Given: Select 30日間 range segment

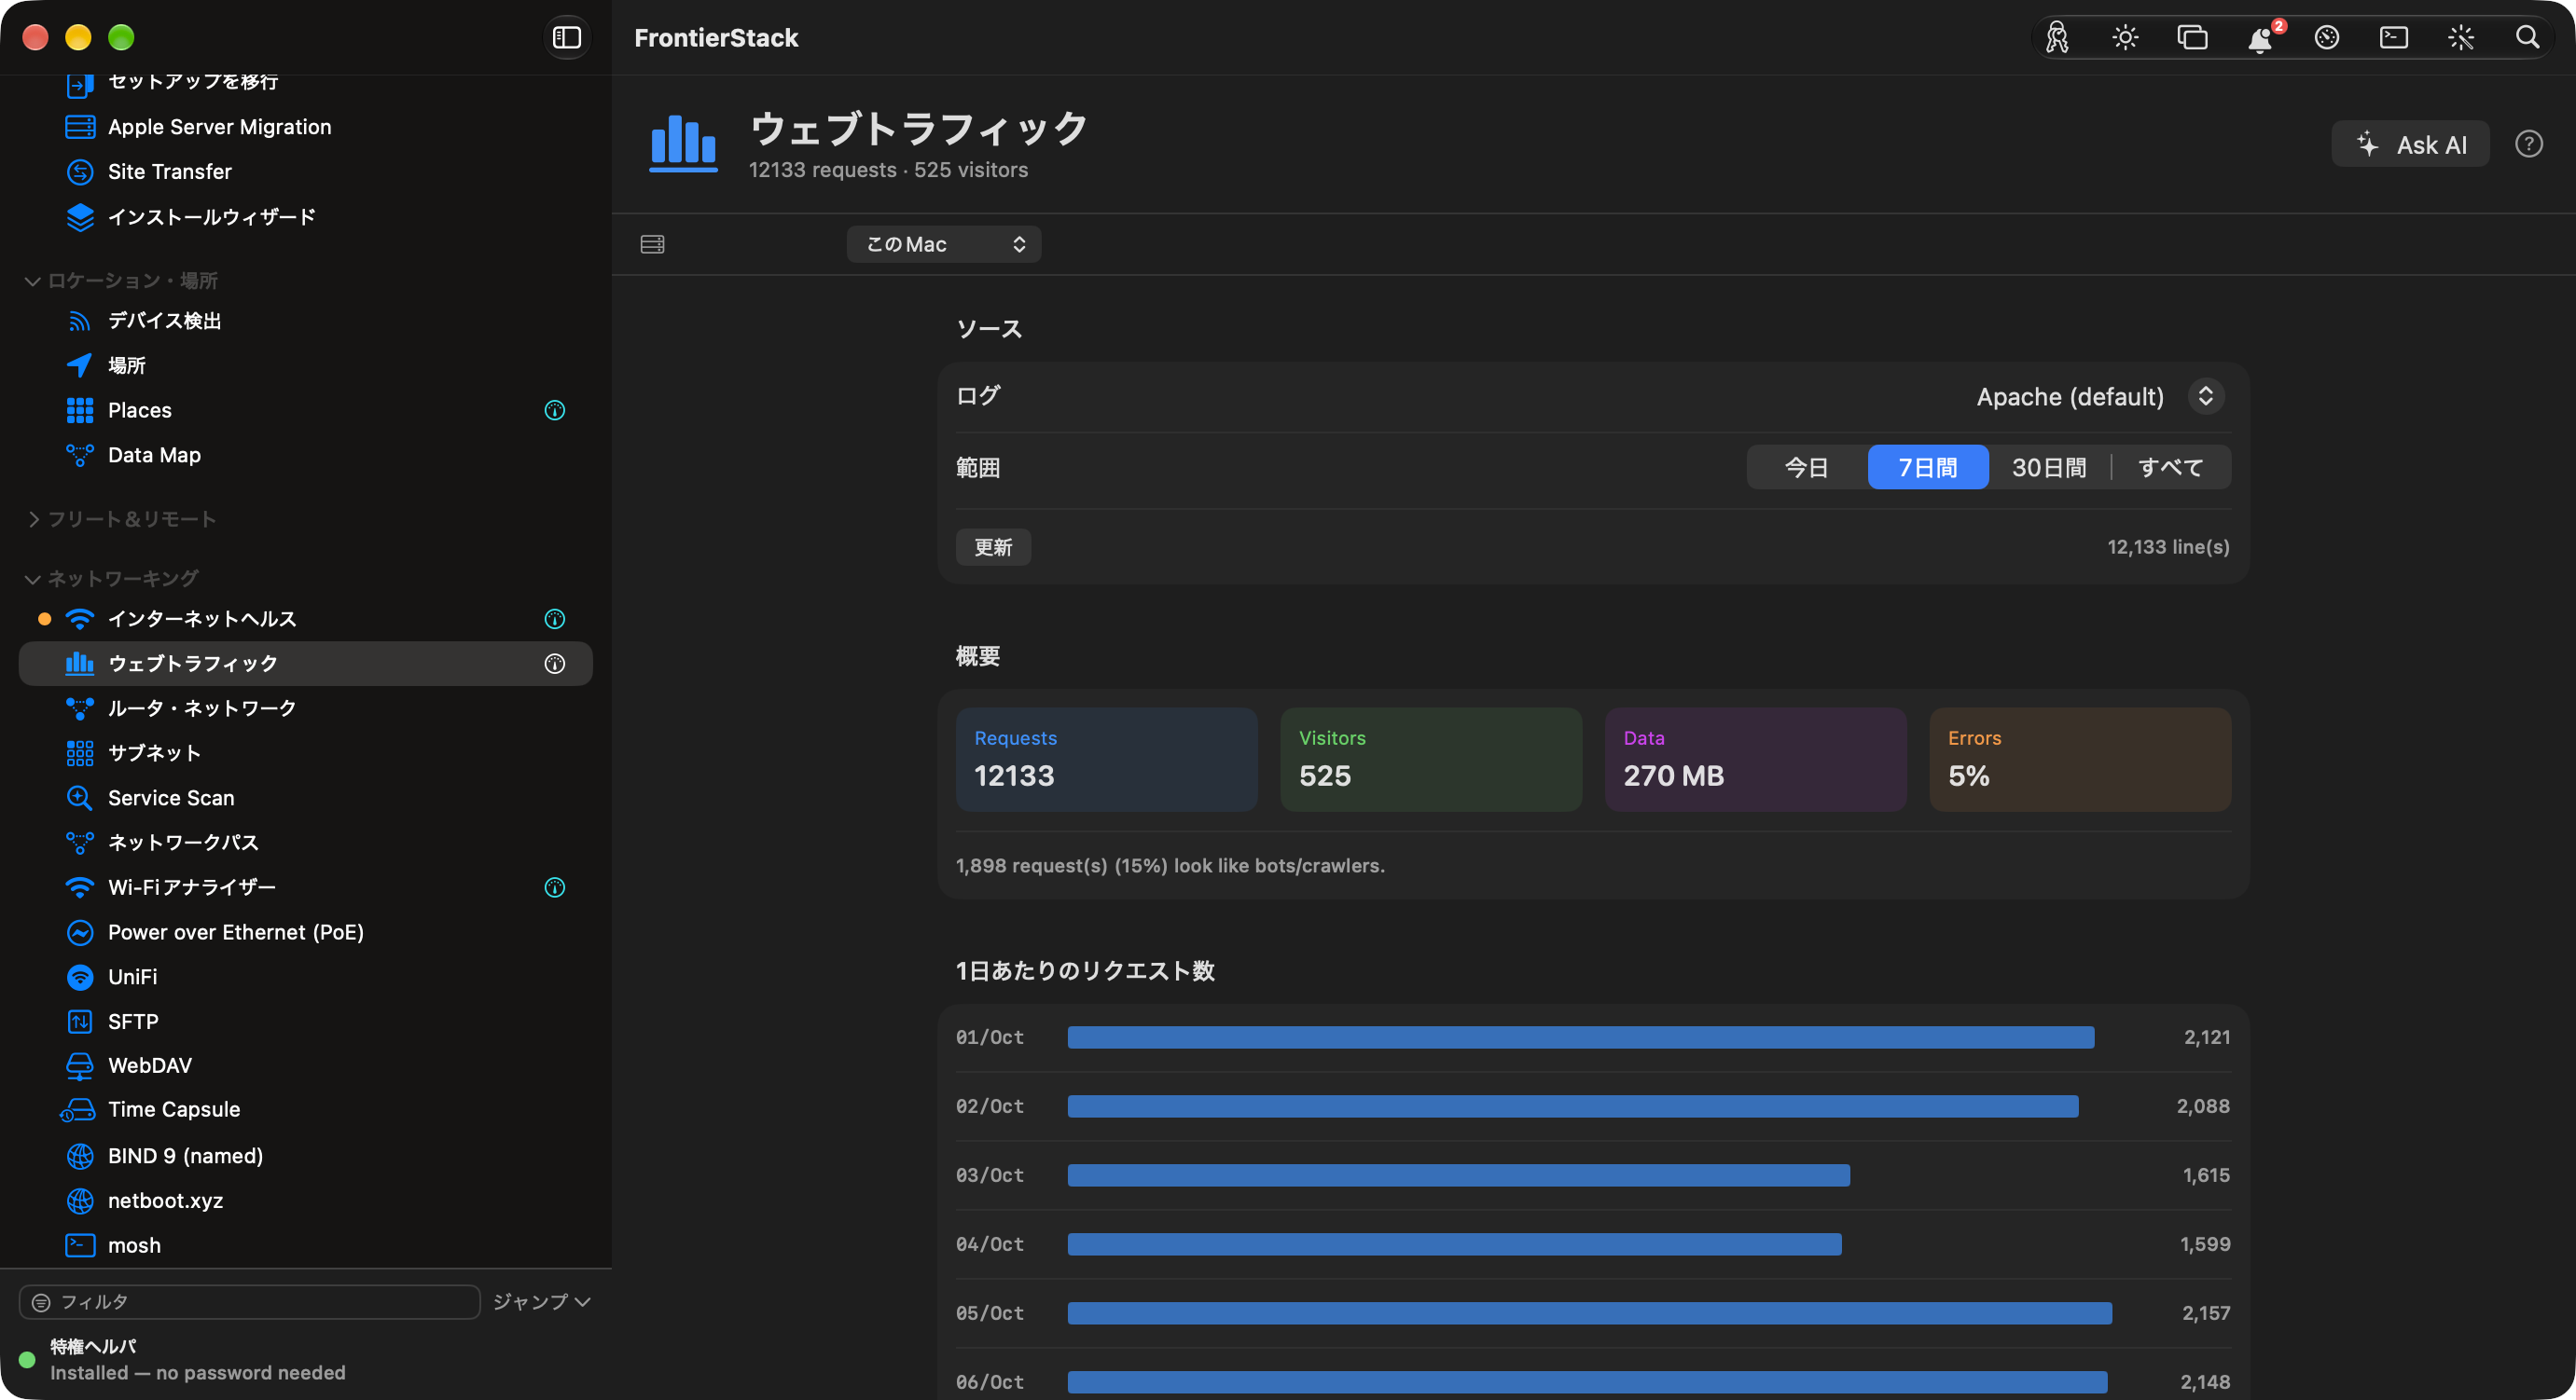Looking at the screenshot, I should click(x=2049, y=468).
